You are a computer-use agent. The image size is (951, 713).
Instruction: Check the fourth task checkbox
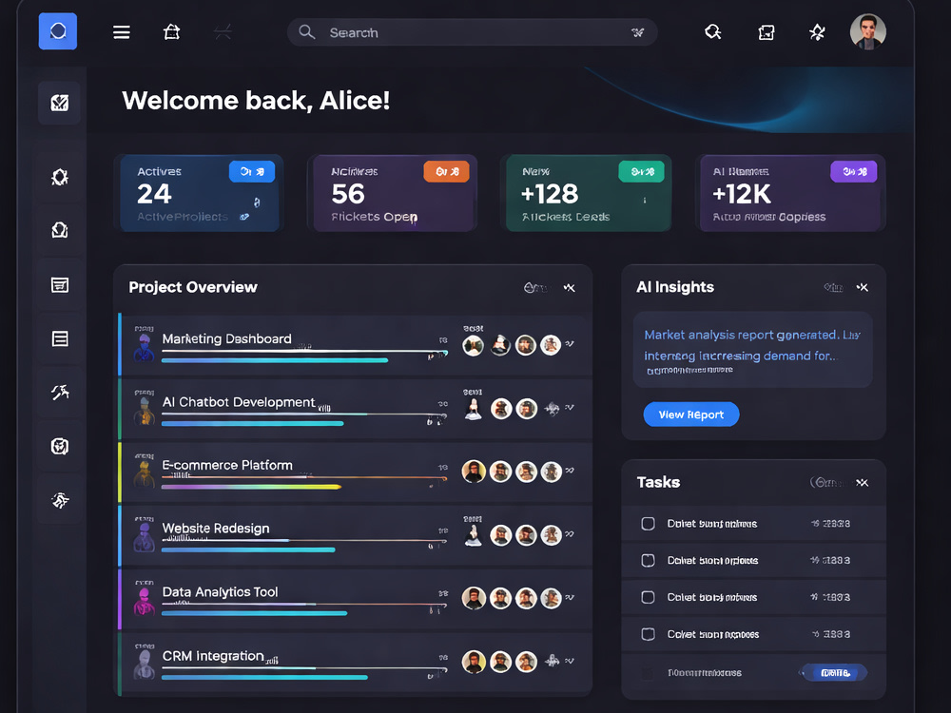[x=648, y=634]
